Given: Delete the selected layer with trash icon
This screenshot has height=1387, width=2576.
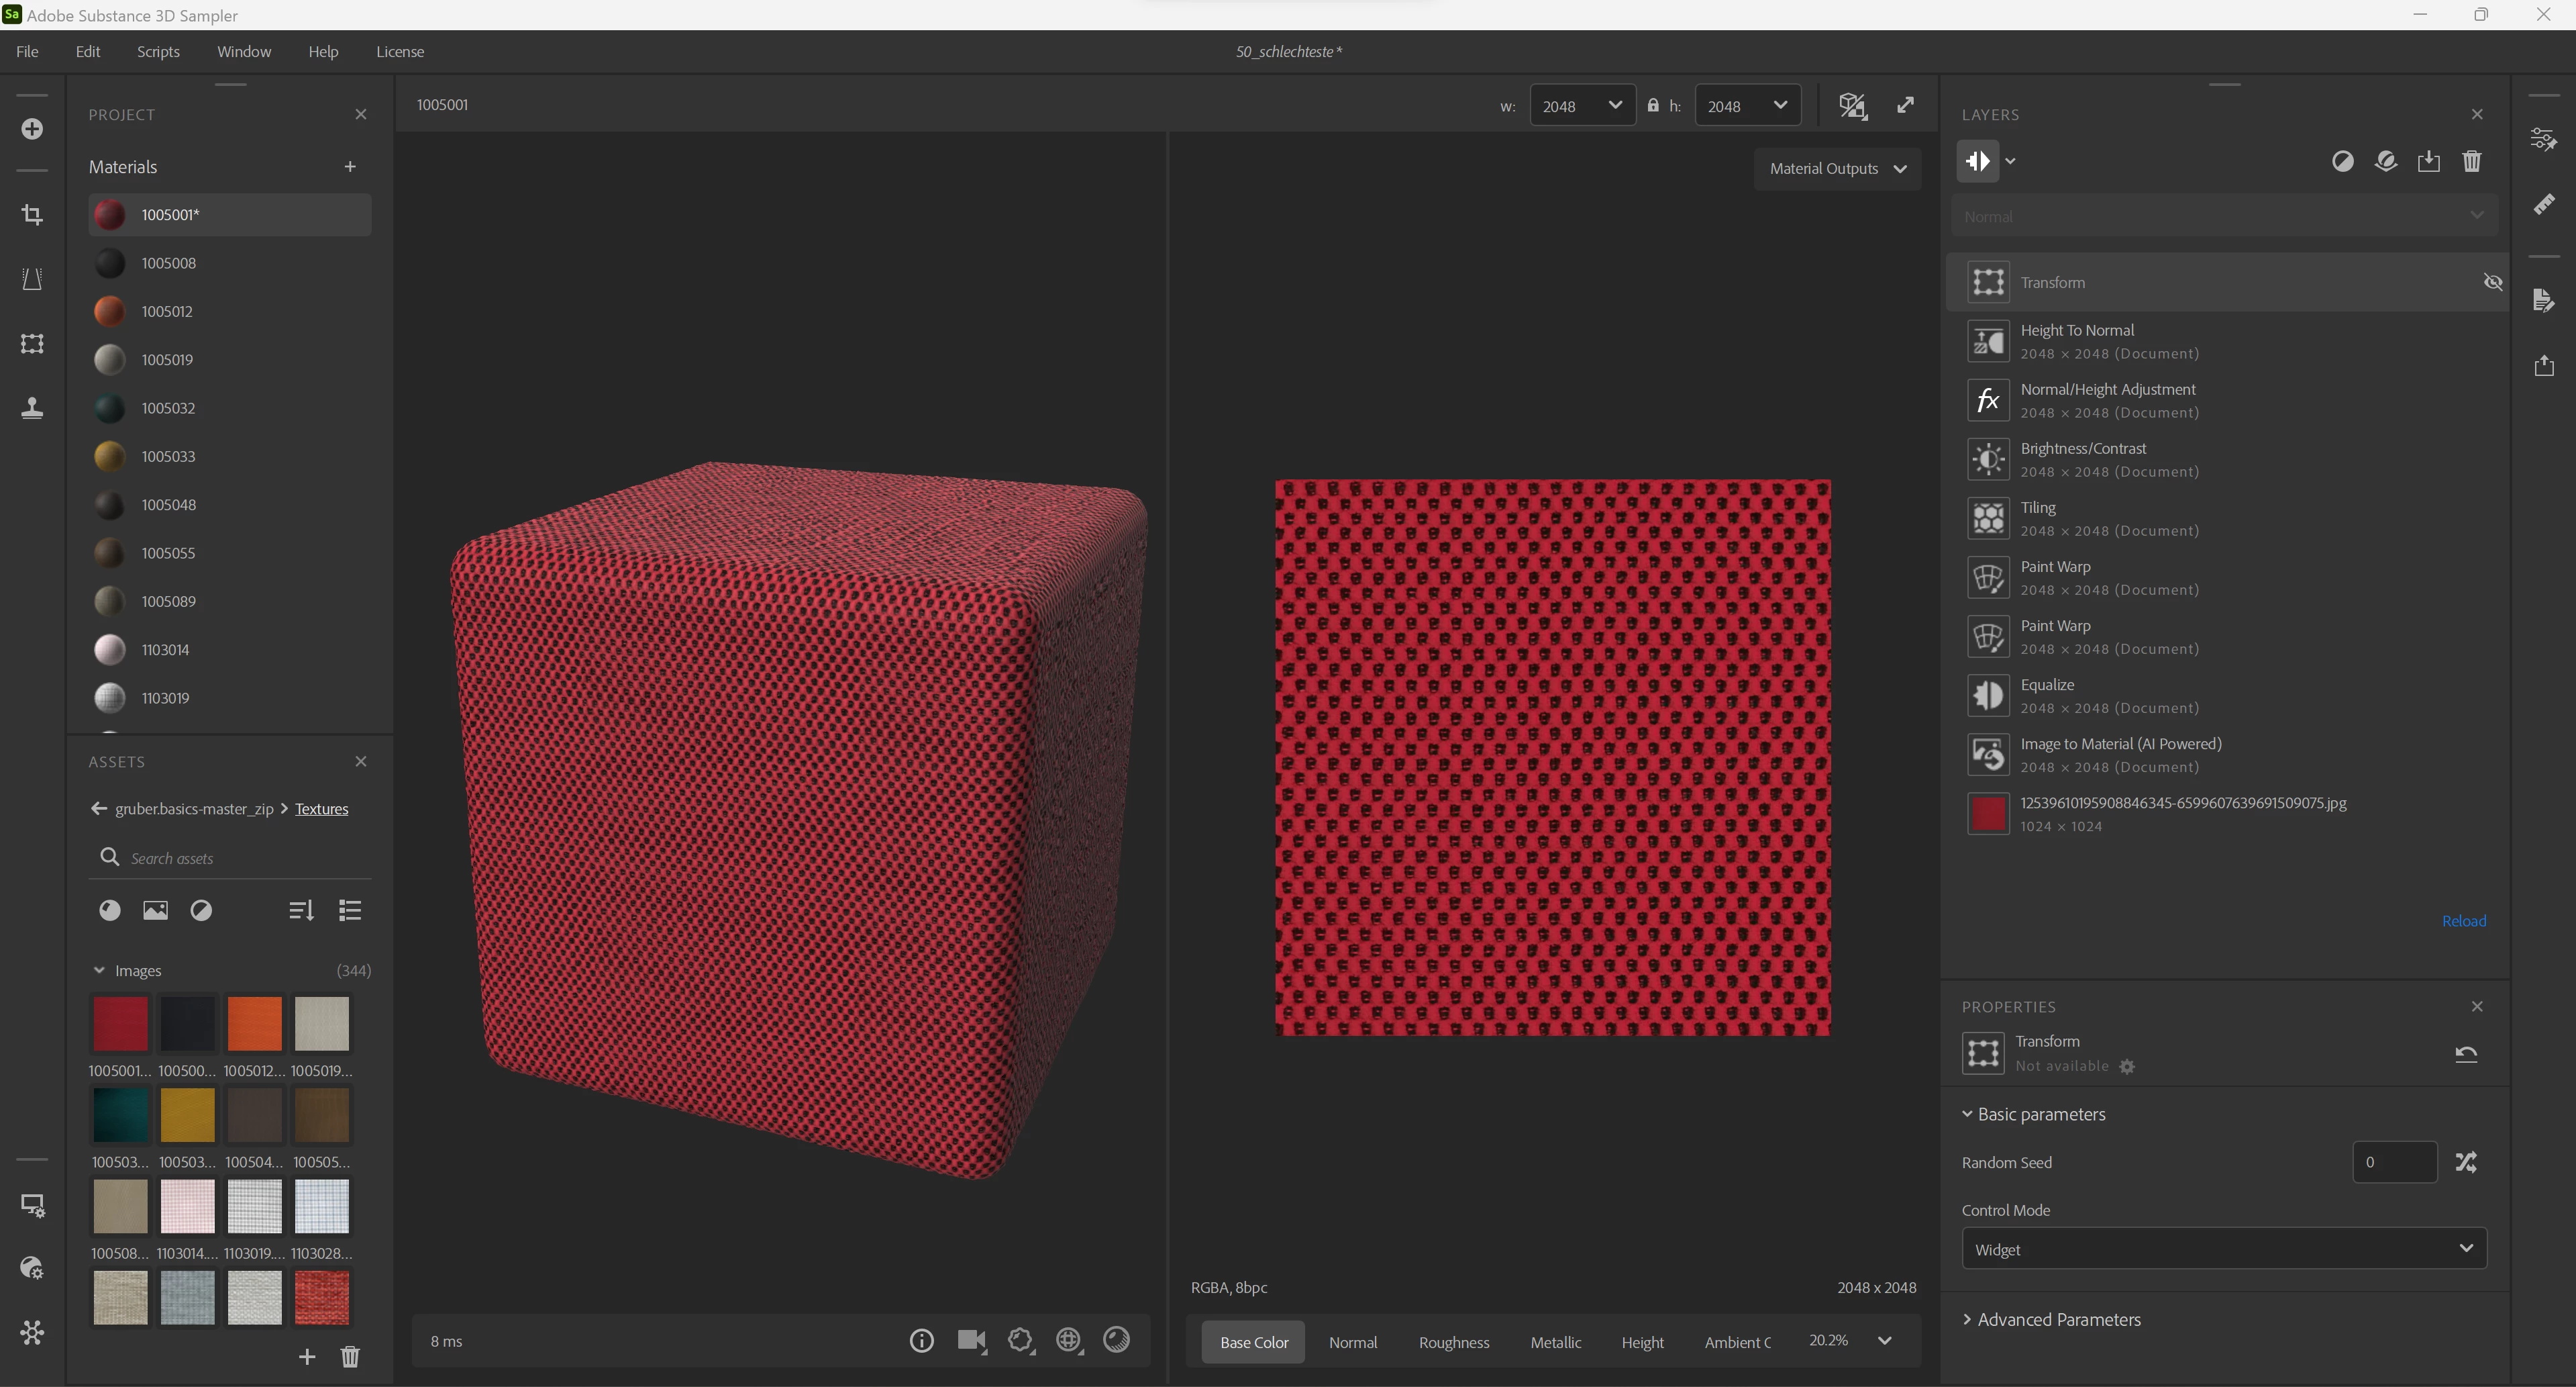Looking at the screenshot, I should (x=2471, y=161).
